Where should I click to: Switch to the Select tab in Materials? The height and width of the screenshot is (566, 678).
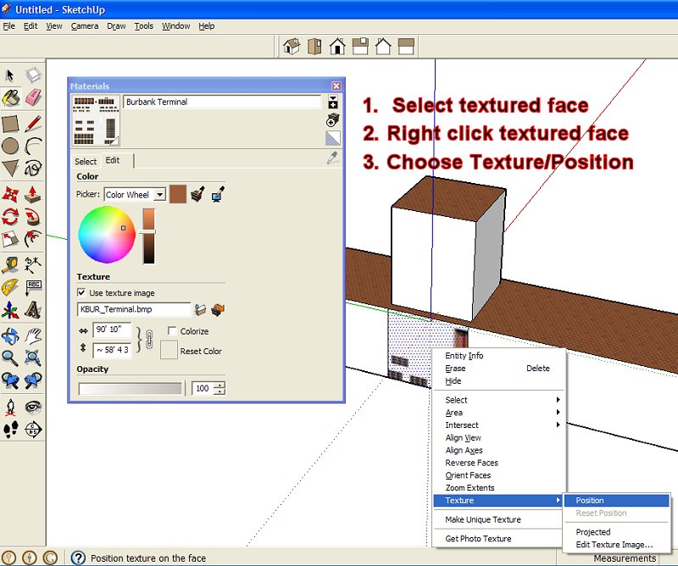(85, 162)
